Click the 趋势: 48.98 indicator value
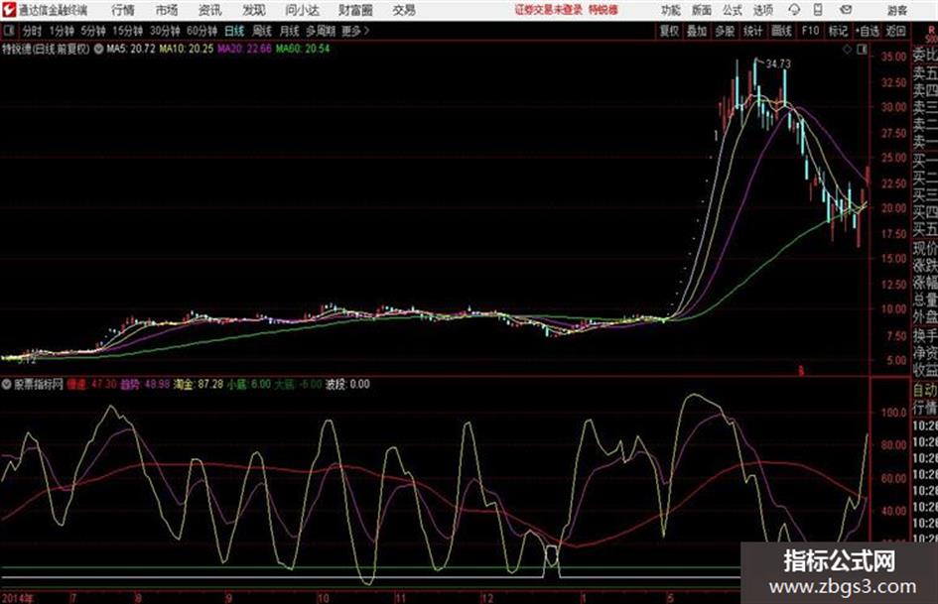This screenshot has height=604, width=938. (145, 384)
